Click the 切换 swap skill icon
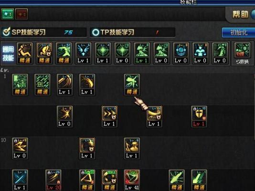 coord(242,53)
